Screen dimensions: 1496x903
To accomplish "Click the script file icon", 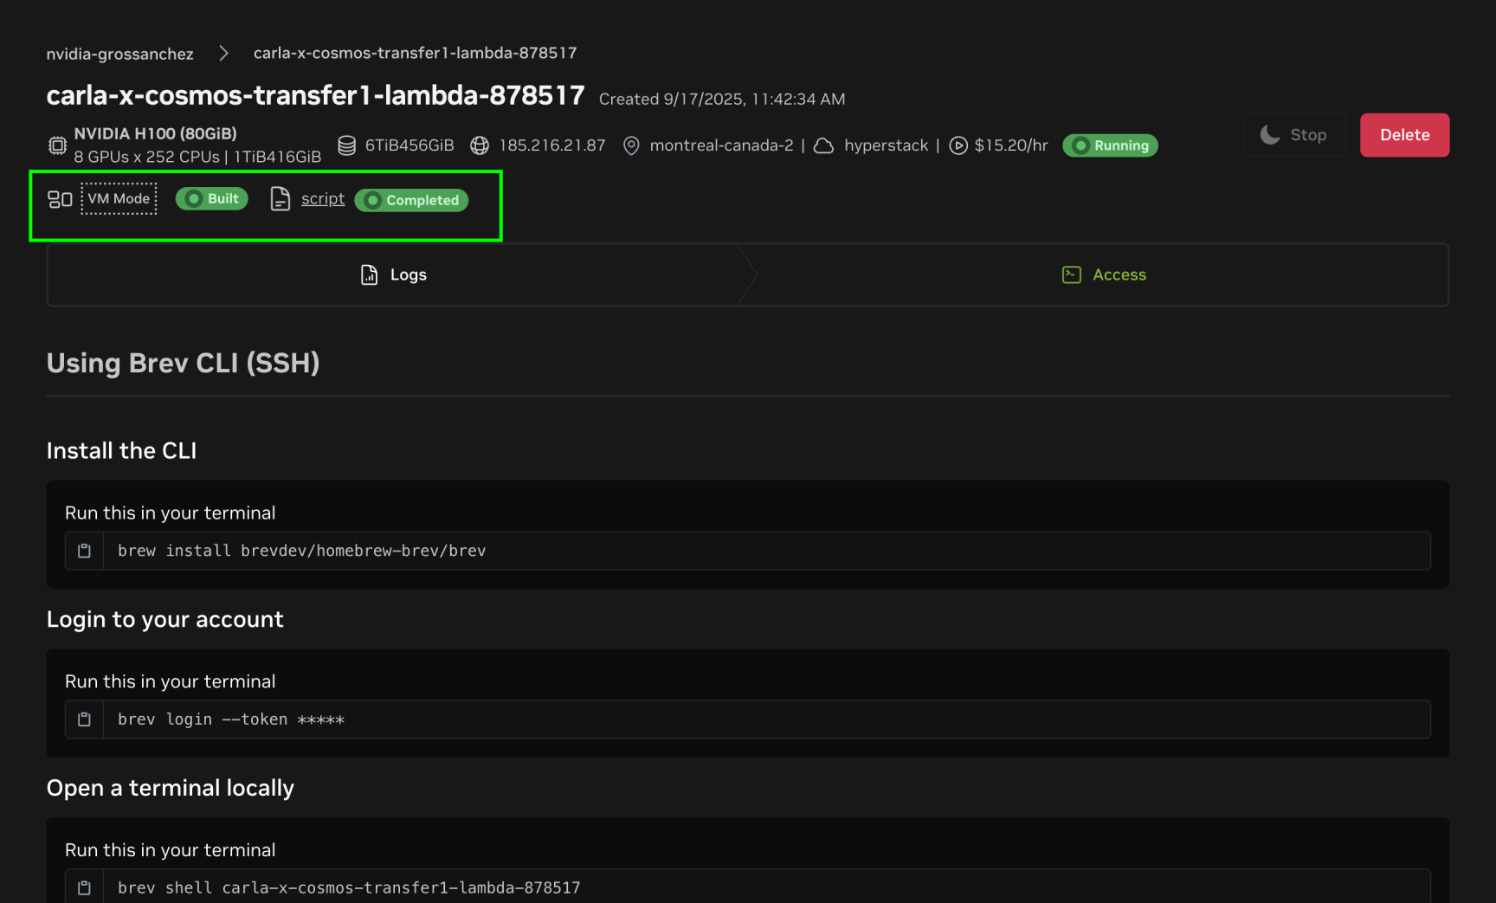I will 280,198.
